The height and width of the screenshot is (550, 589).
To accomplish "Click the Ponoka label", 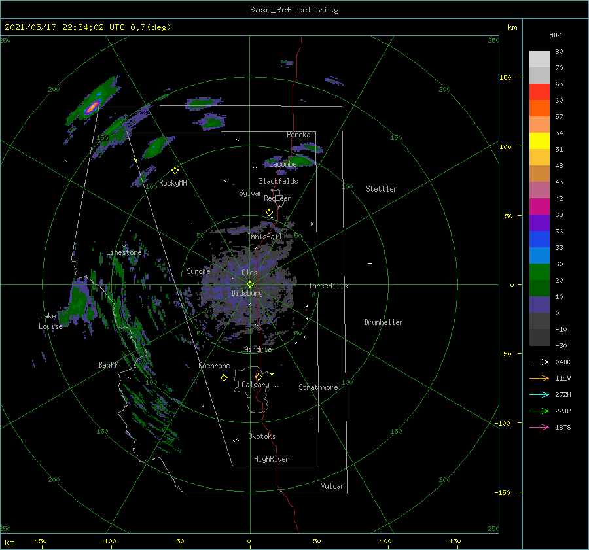I will coord(298,135).
